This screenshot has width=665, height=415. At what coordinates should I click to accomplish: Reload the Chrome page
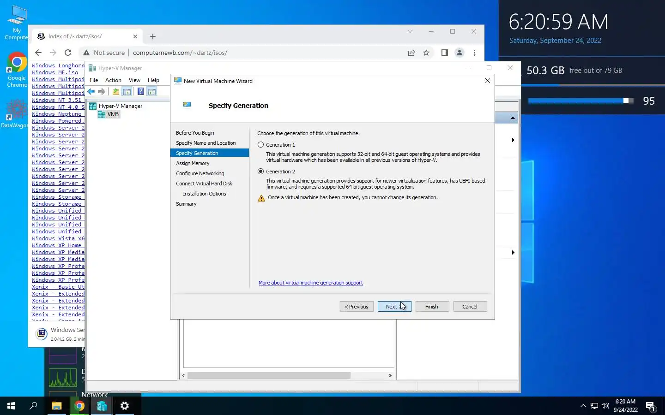68,53
